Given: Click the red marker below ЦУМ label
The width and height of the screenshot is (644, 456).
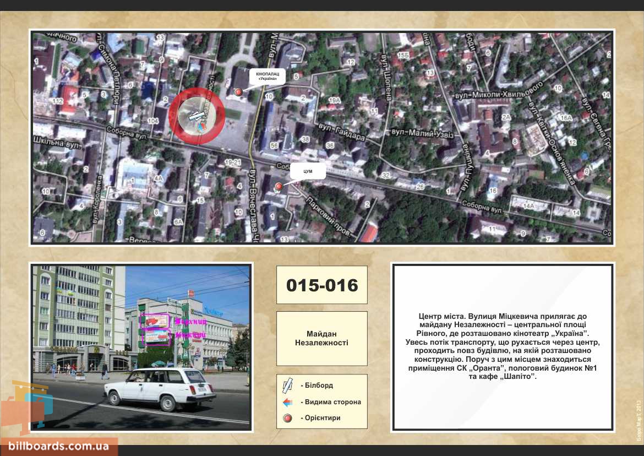Looking at the screenshot, I should pos(279,187).
